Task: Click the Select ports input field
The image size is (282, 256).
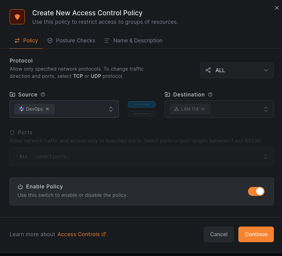Action: tap(142, 157)
